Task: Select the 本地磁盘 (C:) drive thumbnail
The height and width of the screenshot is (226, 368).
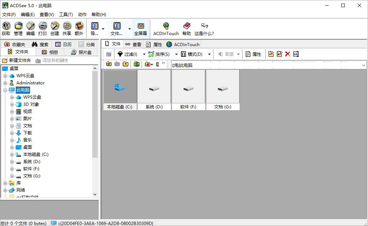Action: click(x=120, y=90)
